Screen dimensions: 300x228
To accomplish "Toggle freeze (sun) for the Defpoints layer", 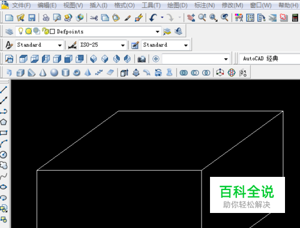I will click(29, 31).
